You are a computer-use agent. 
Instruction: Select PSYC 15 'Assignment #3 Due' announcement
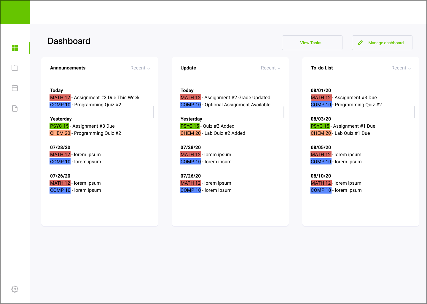click(82, 126)
